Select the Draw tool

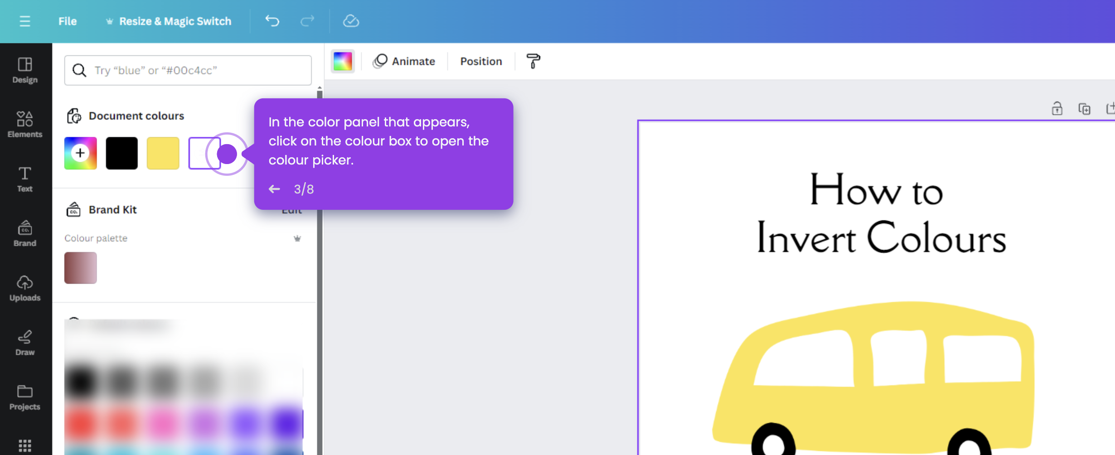[25, 342]
